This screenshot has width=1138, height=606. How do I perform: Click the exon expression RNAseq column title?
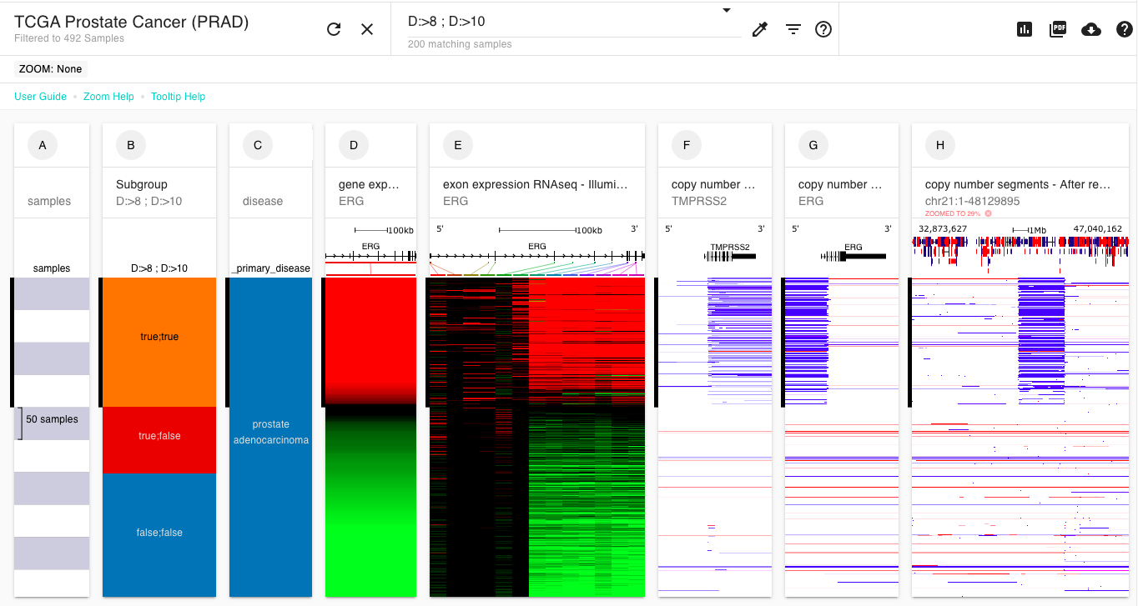point(535,184)
